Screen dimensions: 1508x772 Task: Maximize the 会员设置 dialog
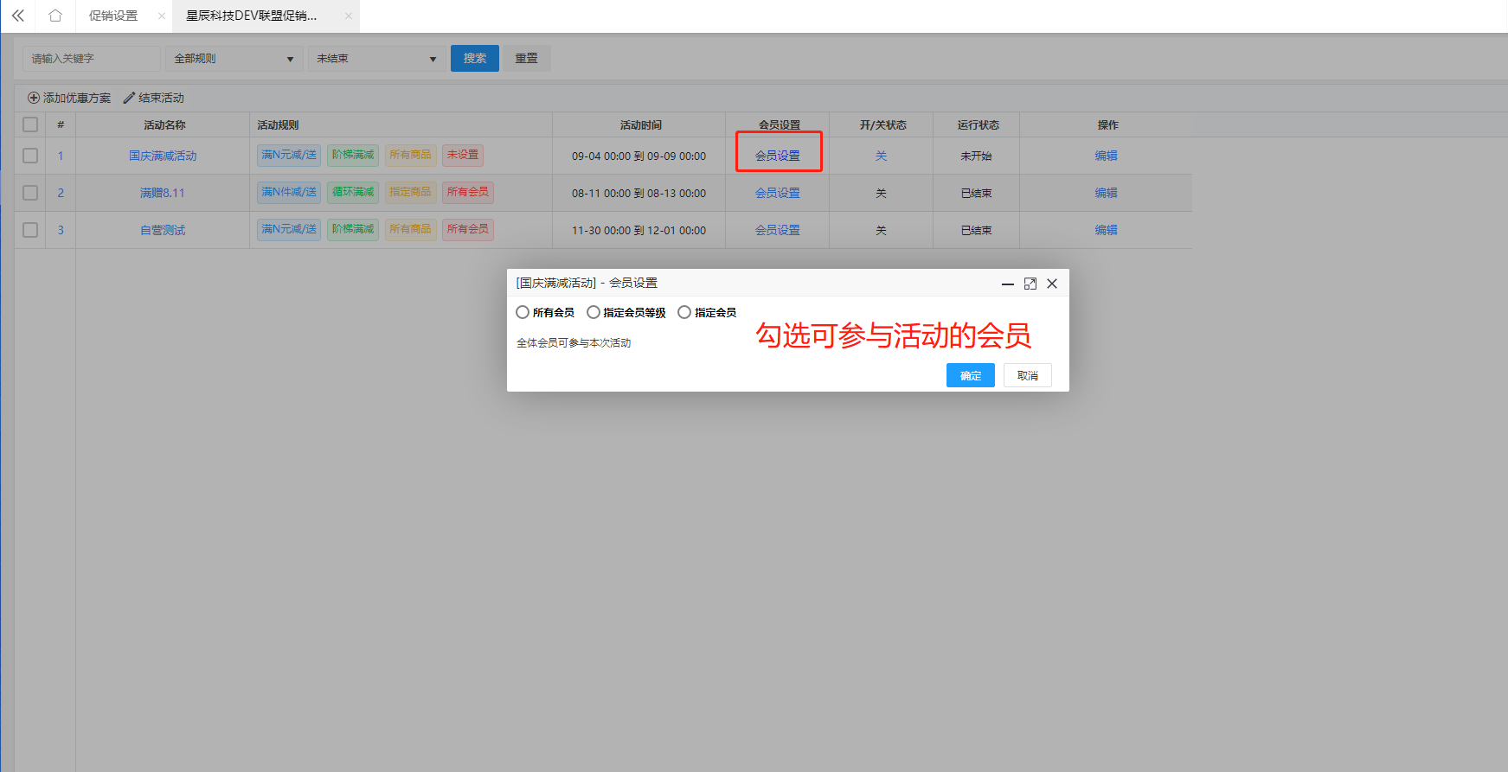point(1030,284)
